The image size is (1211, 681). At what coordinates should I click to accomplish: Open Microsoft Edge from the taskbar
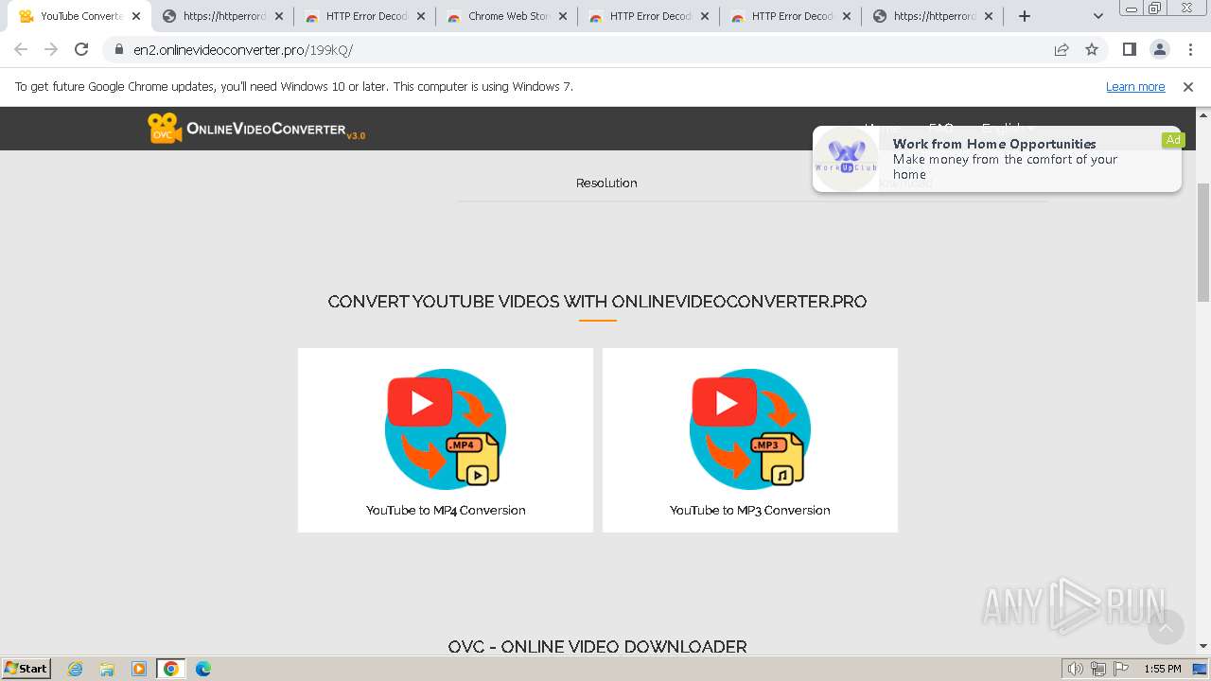pyautogui.click(x=203, y=669)
